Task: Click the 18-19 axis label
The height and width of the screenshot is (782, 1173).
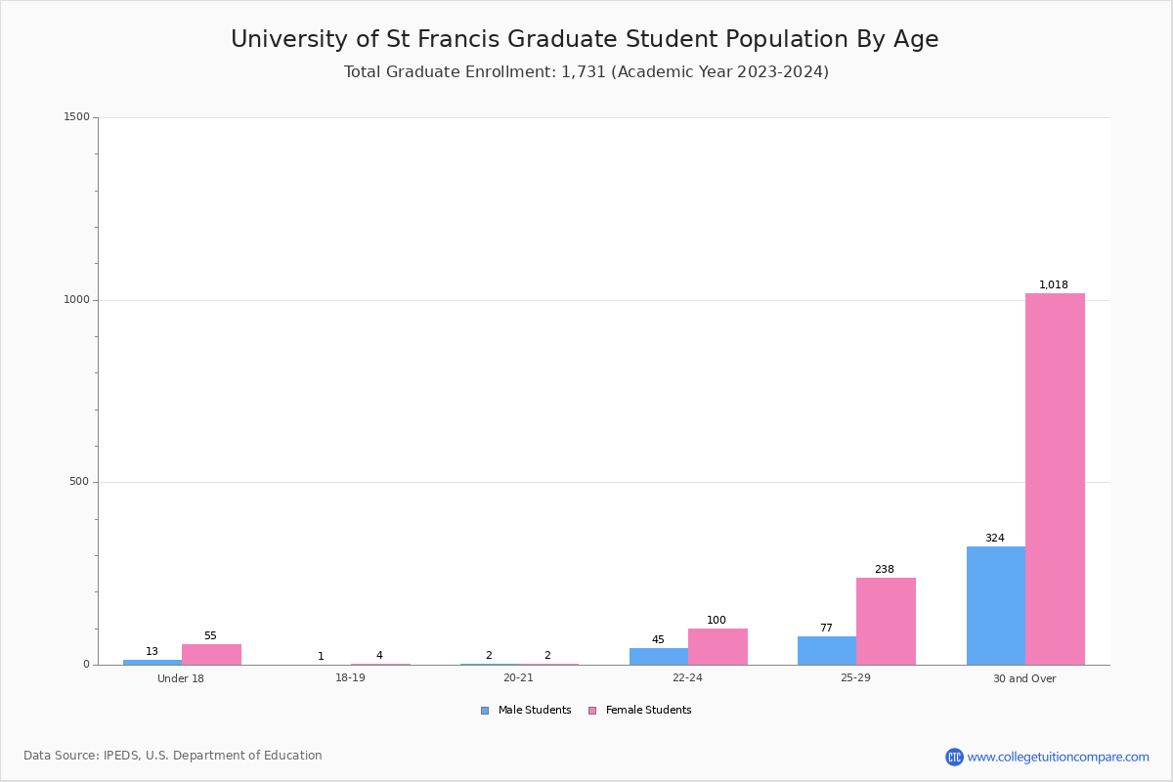Action: click(350, 678)
